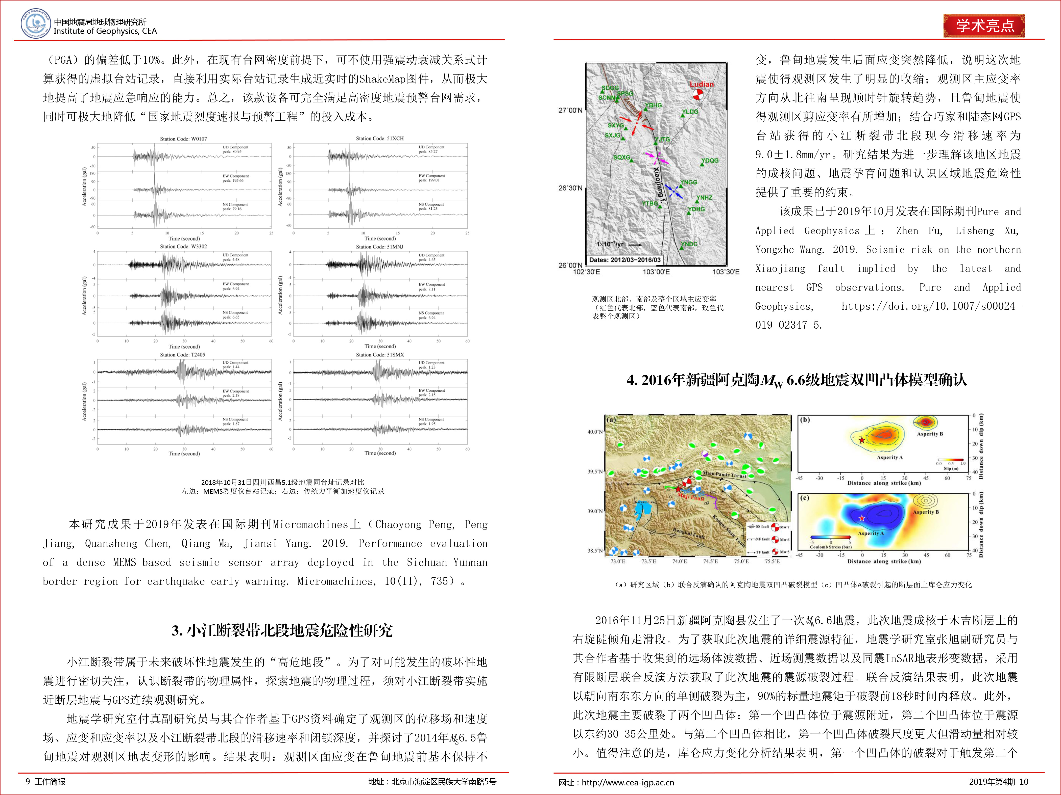Click the Mw 7 beachball in map legend

click(x=775, y=528)
